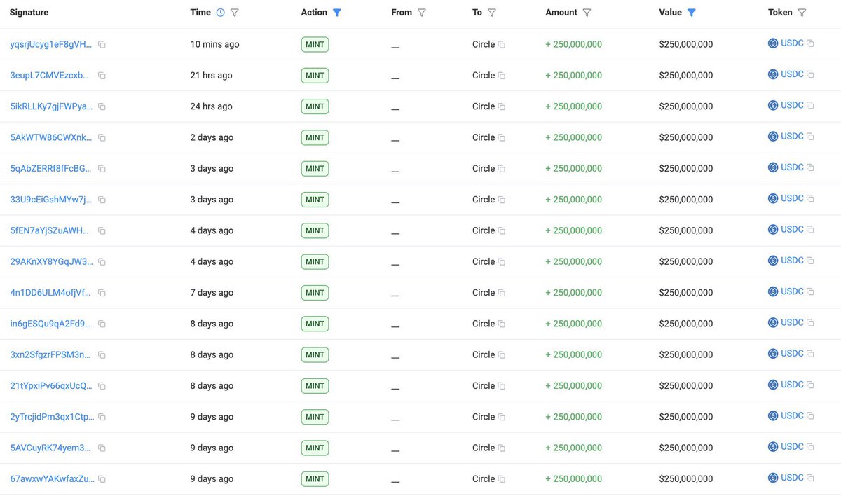The width and height of the screenshot is (841, 496).
Task: Toggle Time column clock format
Action: click(x=221, y=13)
